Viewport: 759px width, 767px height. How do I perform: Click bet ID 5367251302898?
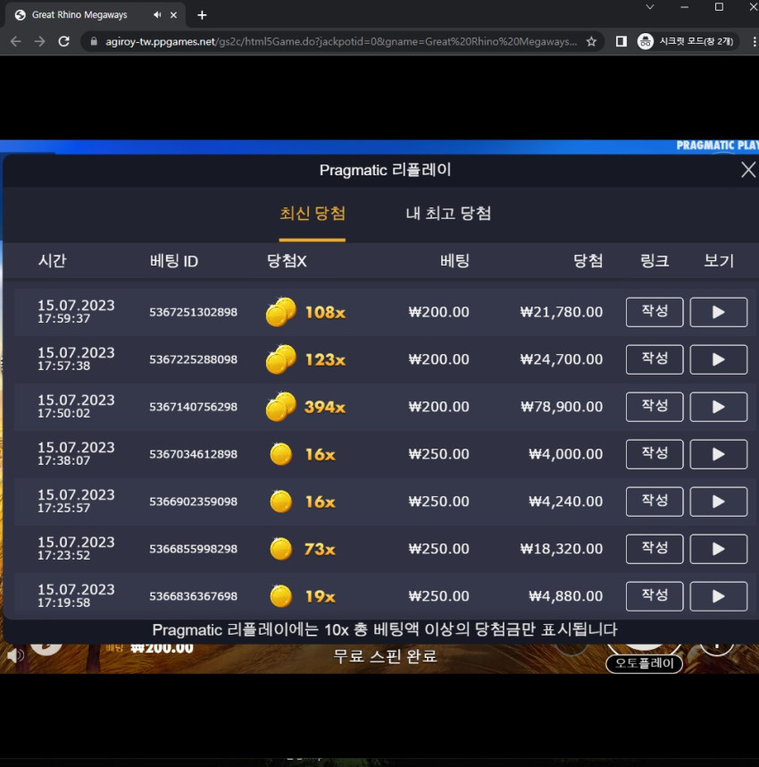(x=193, y=312)
